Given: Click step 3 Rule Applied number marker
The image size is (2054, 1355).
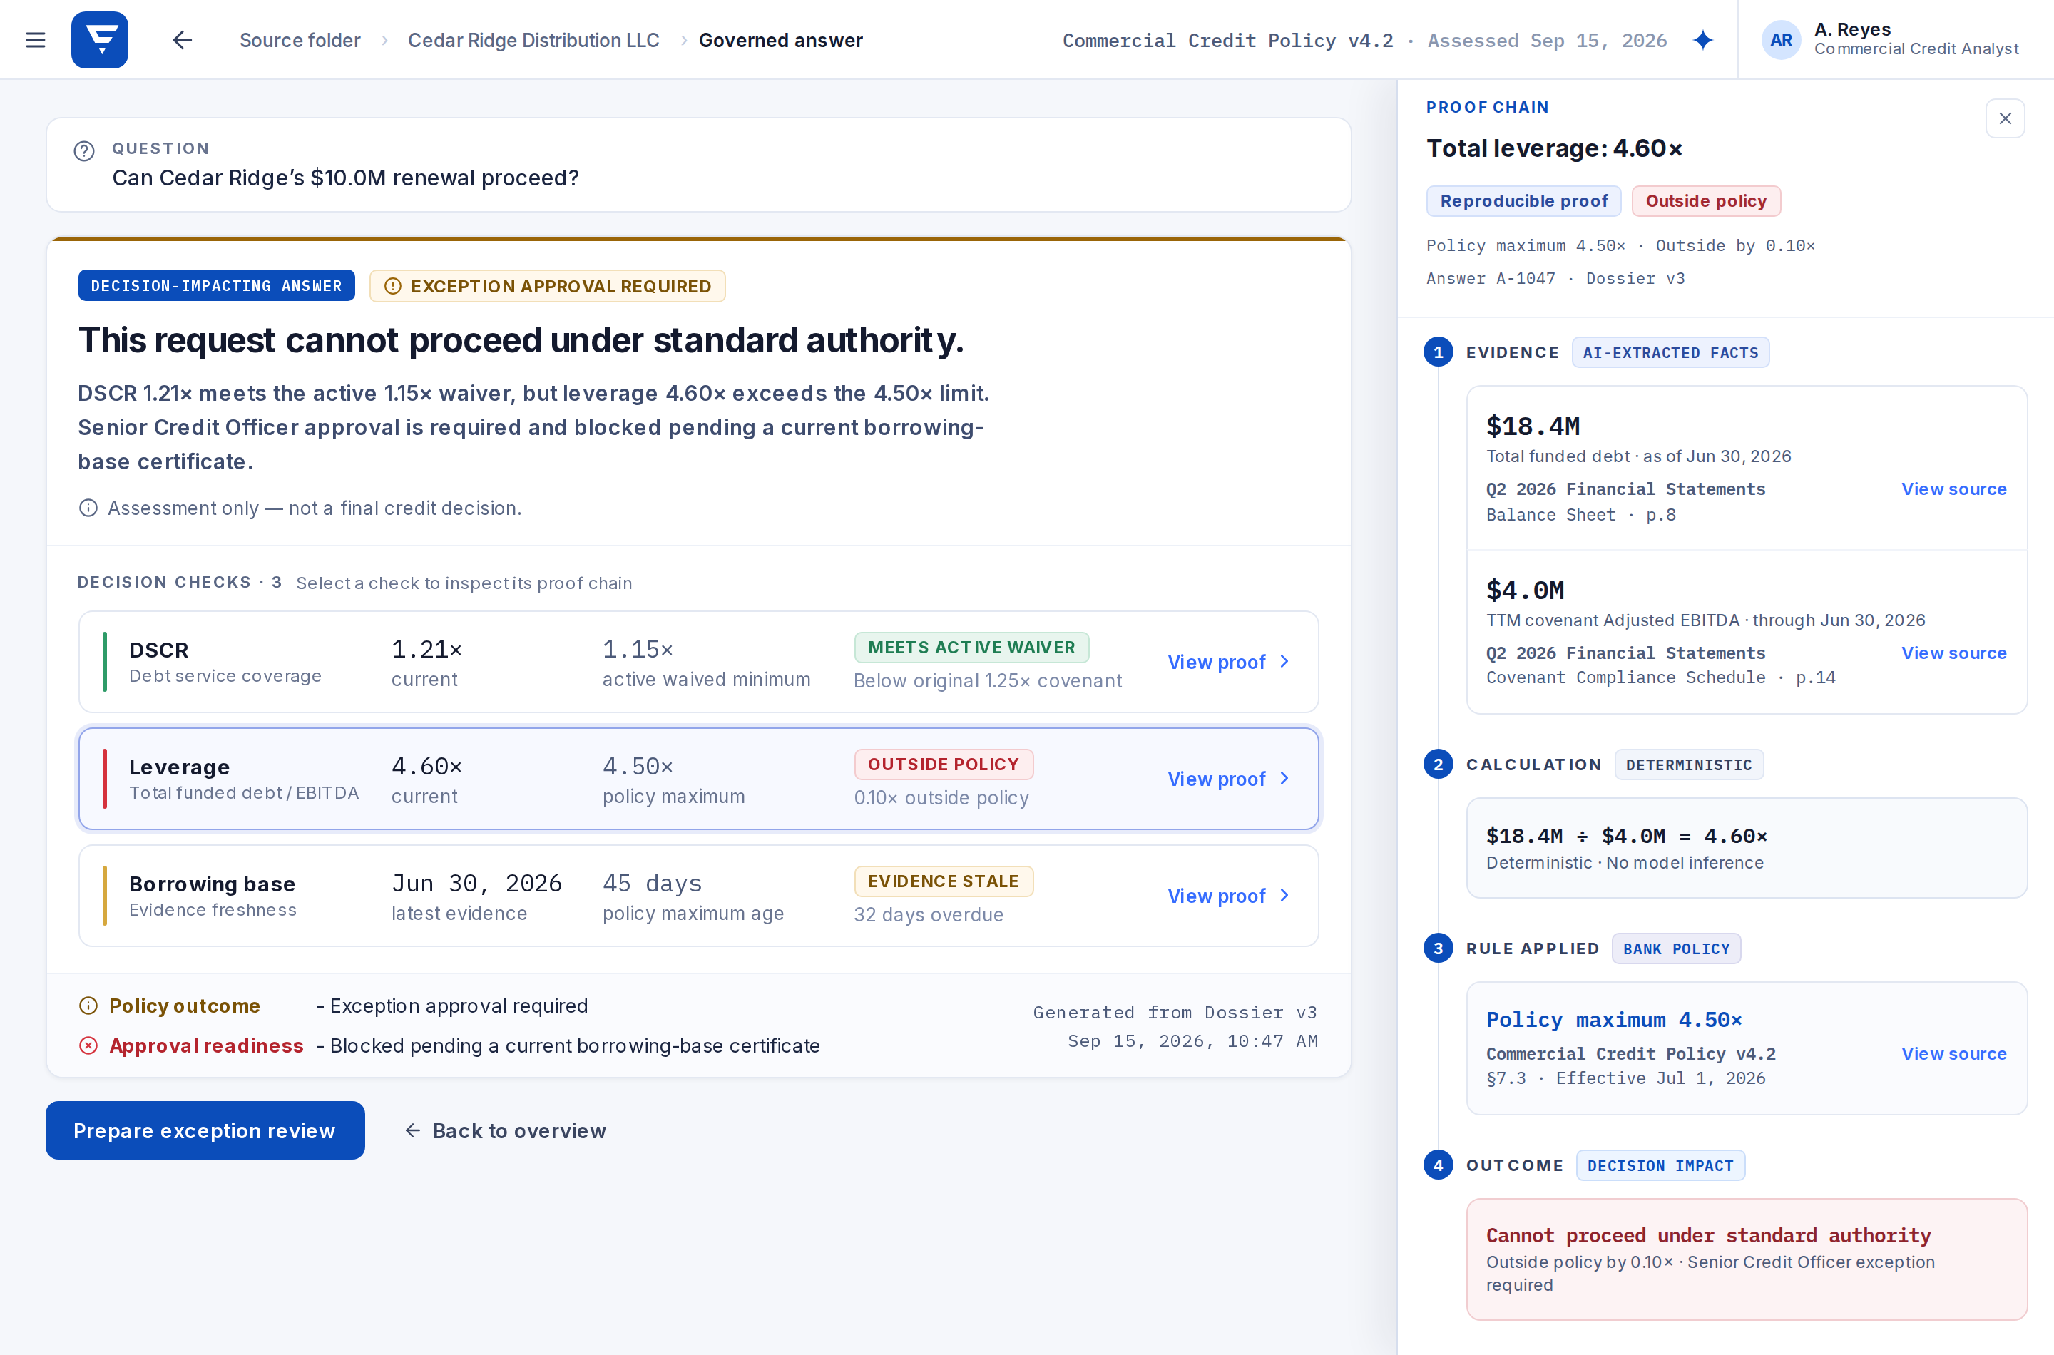Looking at the screenshot, I should (x=1438, y=948).
